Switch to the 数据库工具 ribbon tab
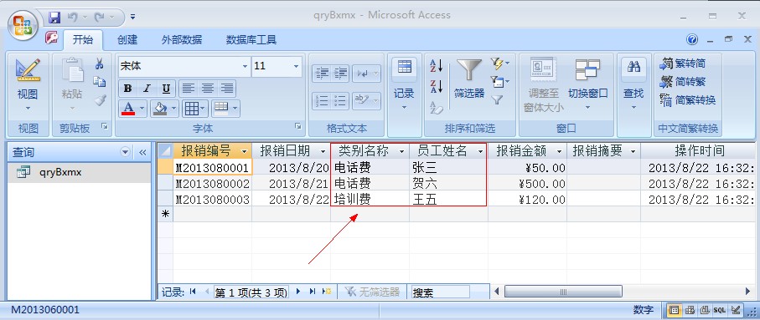Image resolution: width=760 pixels, height=320 pixels. (x=251, y=40)
